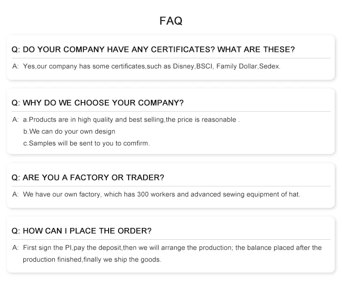Click the "A:" label under the factory question

(16, 194)
